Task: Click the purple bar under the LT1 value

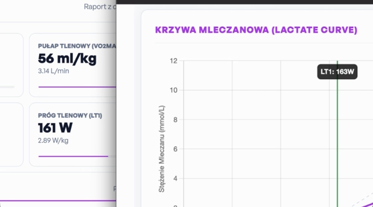Action: click(x=73, y=156)
